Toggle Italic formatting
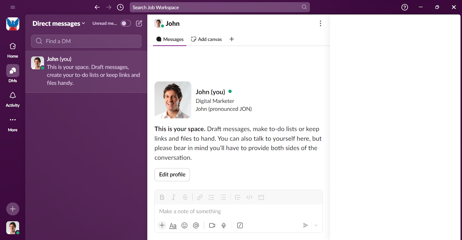The width and height of the screenshot is (462, 240). tap(174, 197)
